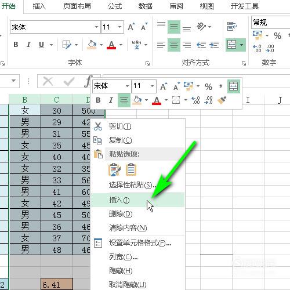Choose 插入(I) from context menu
The width and height of the screenshot is (290, 290).
coord(137,200)
